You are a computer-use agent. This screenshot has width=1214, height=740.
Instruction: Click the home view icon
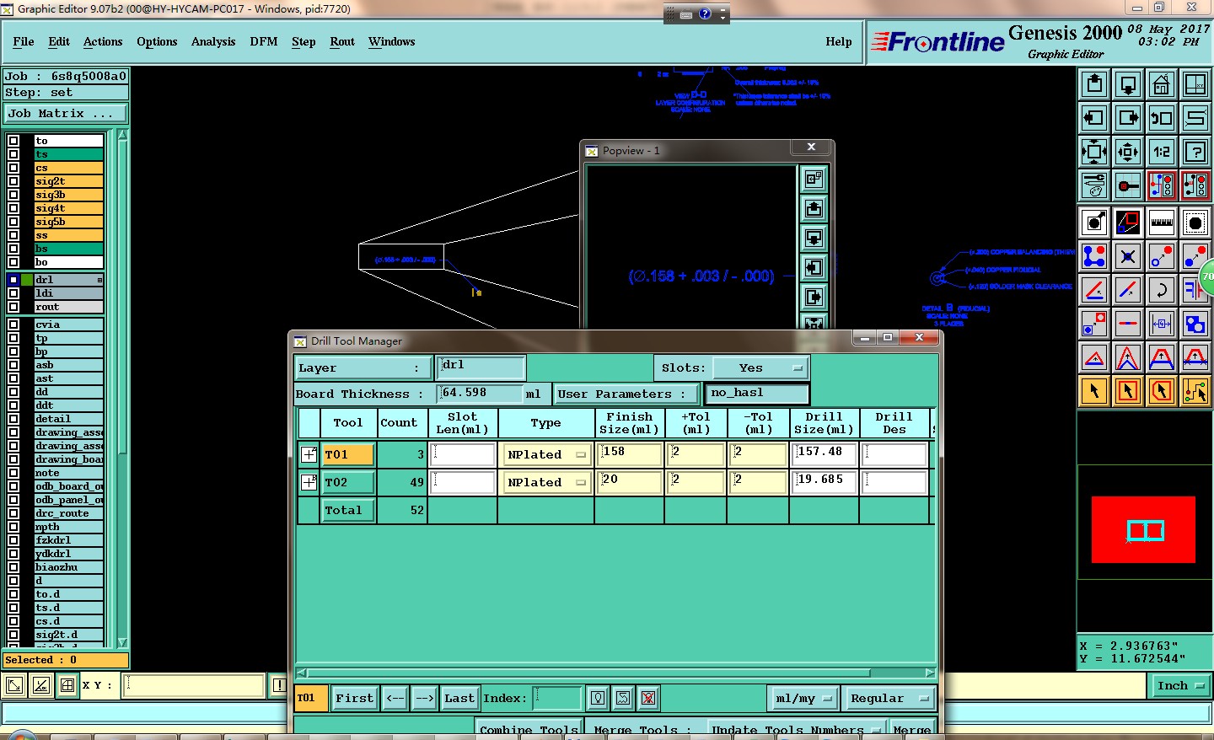point(1162,84)
